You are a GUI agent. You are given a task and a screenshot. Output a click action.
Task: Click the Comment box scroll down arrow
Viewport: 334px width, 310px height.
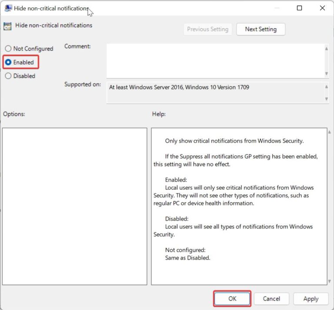(326, 74)
